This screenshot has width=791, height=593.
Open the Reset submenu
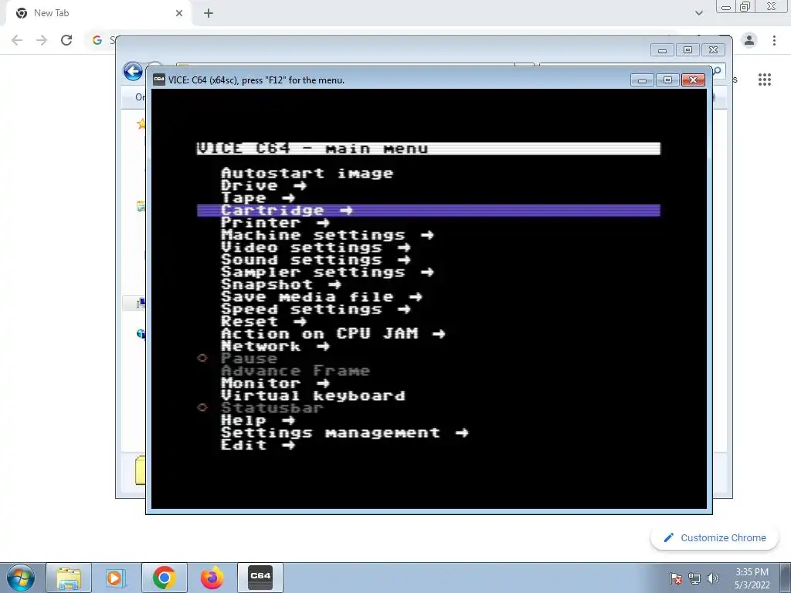click(264, 321)
